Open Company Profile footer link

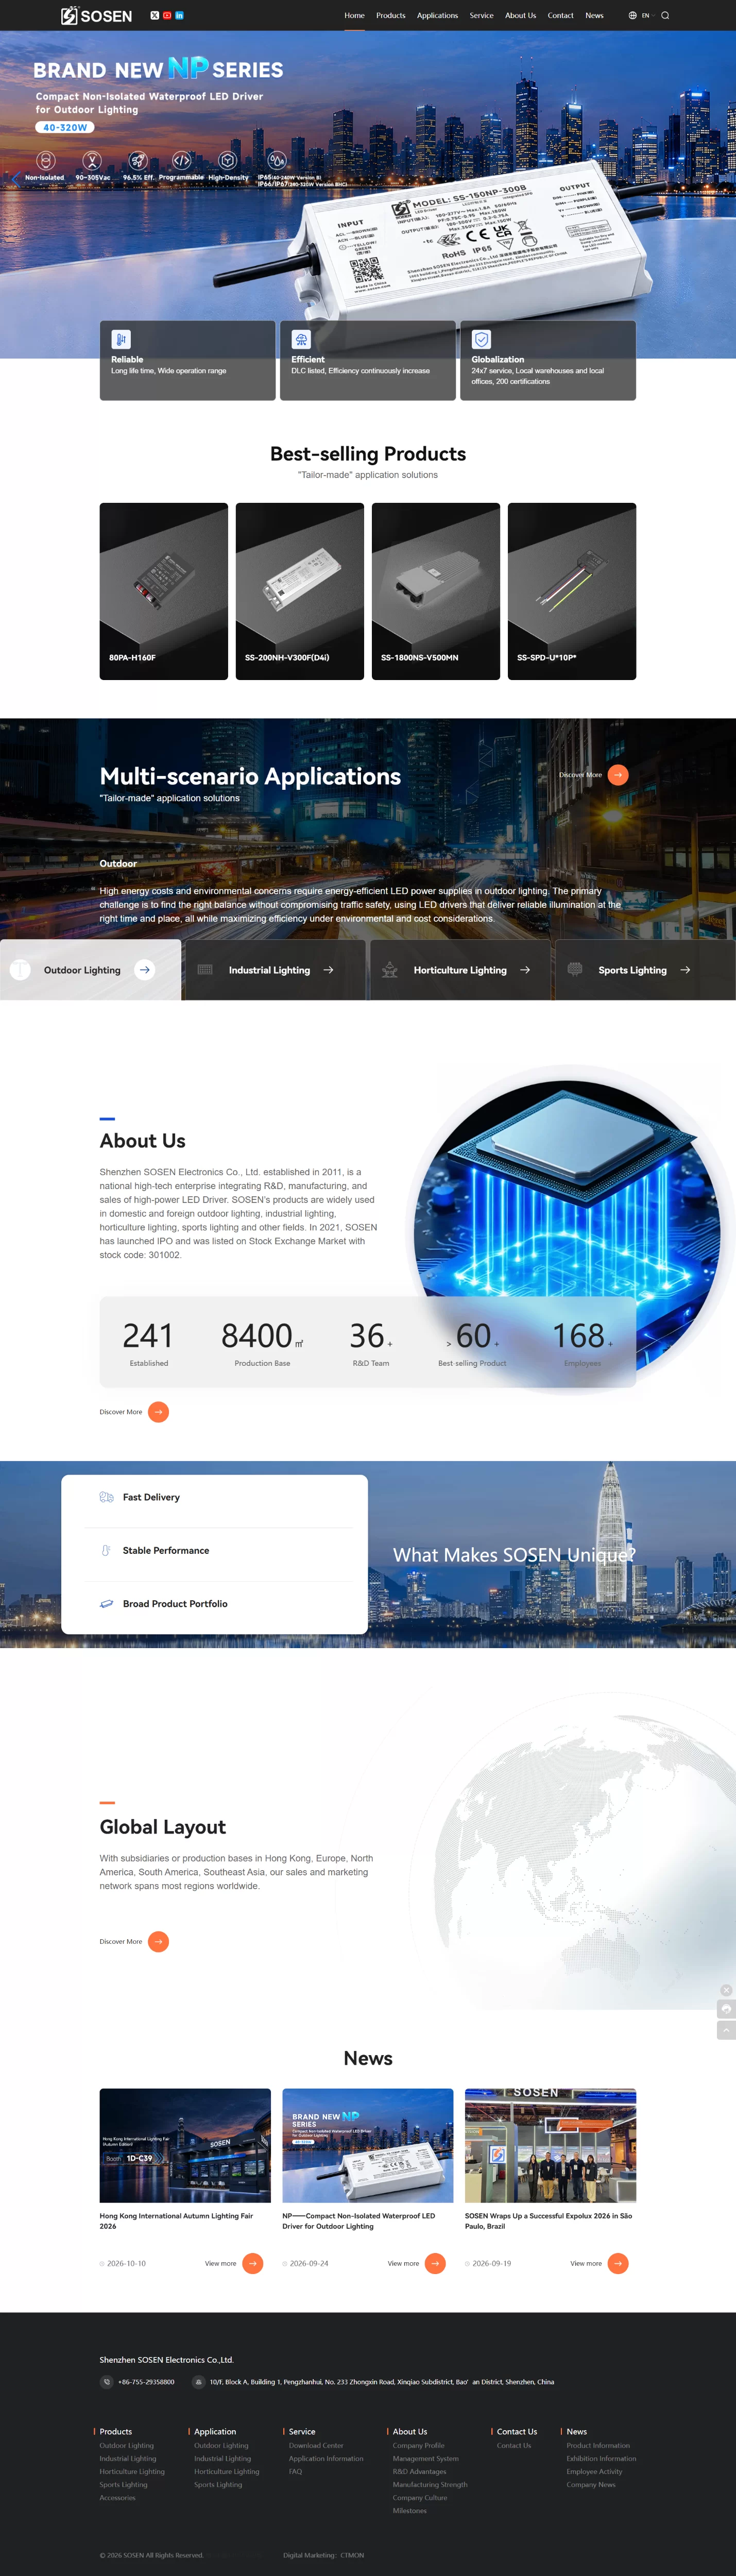click(418, 2446)
